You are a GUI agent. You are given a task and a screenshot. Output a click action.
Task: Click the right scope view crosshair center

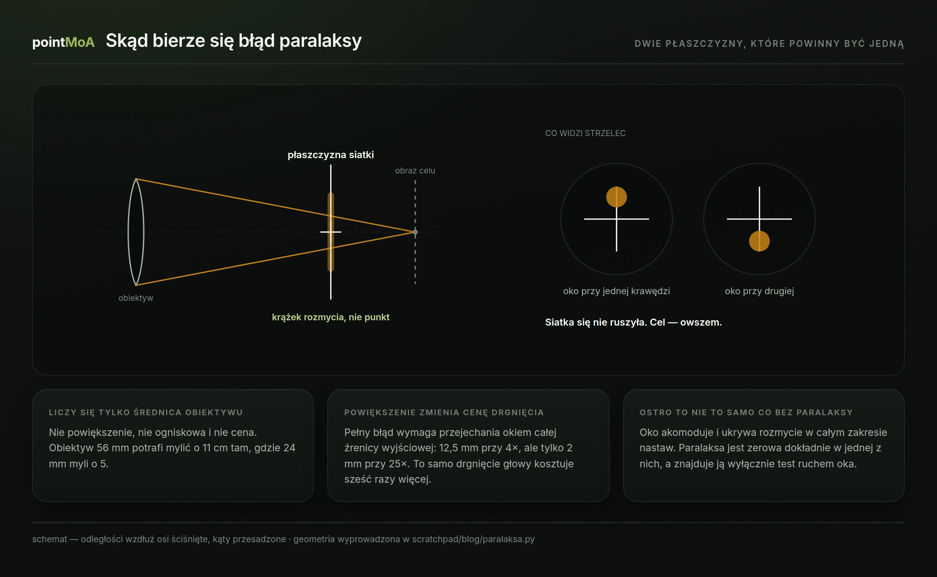[759, 219]
